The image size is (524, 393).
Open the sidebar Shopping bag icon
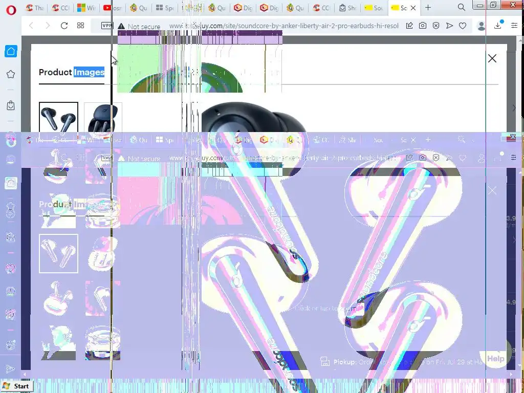point(11,105)
